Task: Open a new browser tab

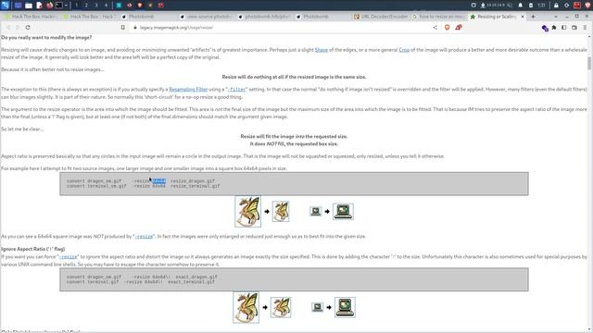Action: point(533,17)
